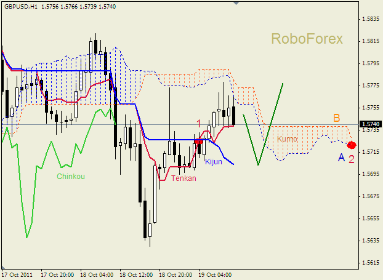
Task: Click the small arrow marker at bottom-left corner
Action: (x=3, y=267)
